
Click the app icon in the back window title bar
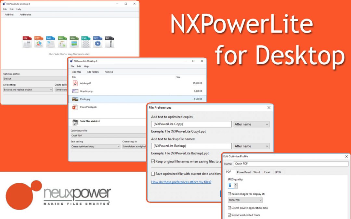point(4,4)
